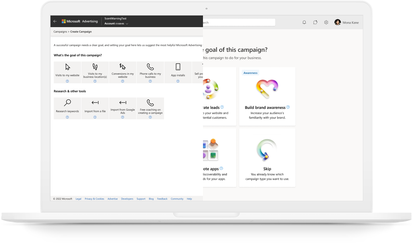Click the search field in the background window
Screen dimensions: 413x247
pos(239,23)
